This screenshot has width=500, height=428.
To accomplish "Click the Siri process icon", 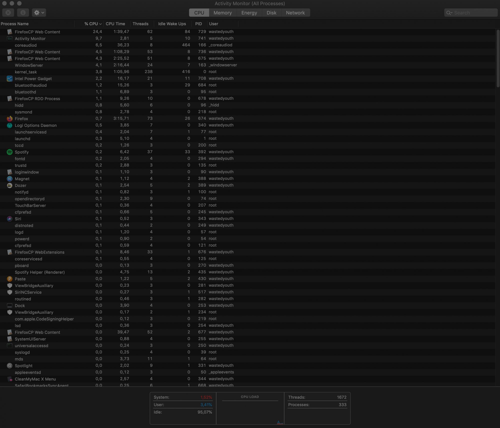I will pyautogui.click(x=9, y=219).
